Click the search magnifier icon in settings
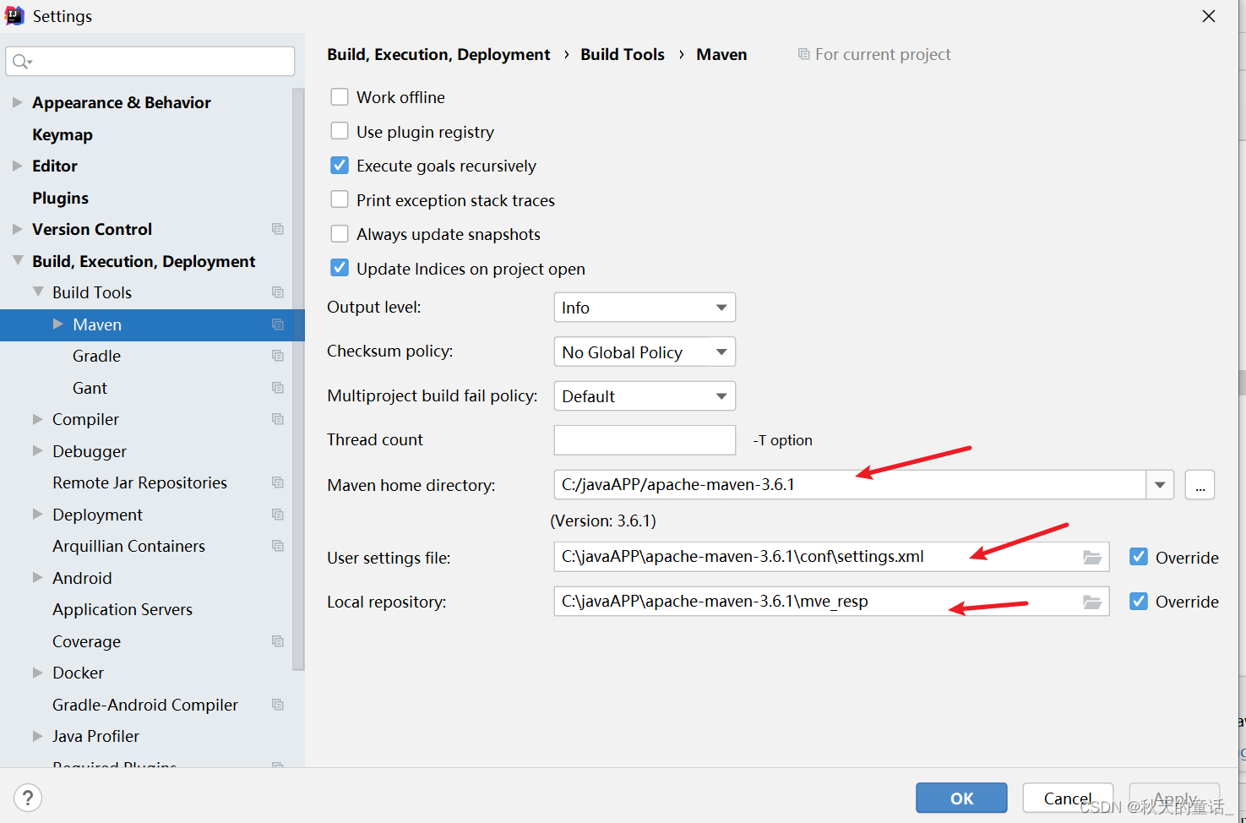This screenshot has width=1246, height=823. (x=22, y=61)
